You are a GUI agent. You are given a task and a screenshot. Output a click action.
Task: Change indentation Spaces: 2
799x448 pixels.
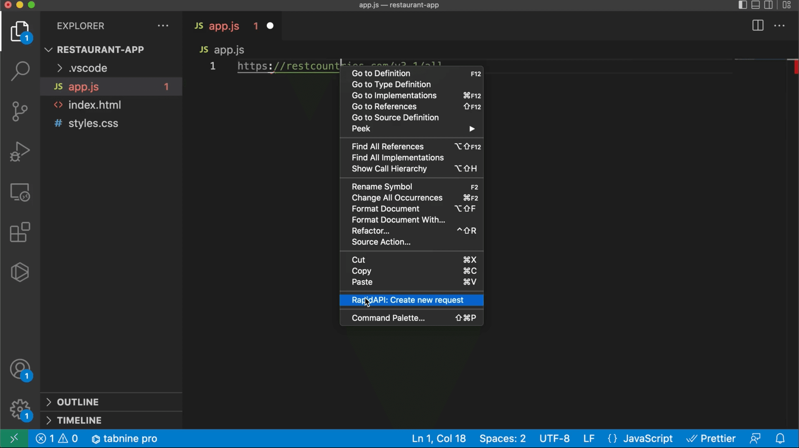click(502, 438)
